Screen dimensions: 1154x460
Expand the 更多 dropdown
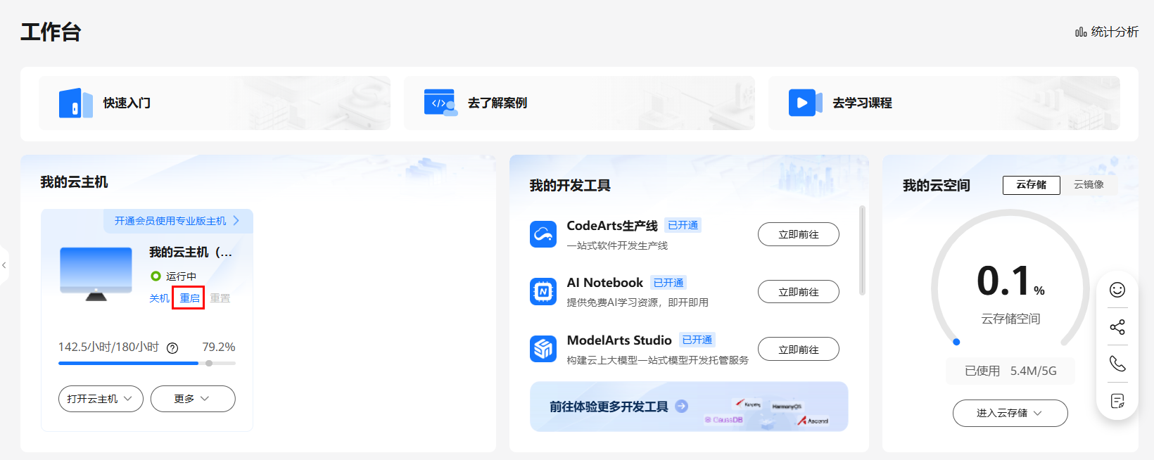(x=193, y=399)
